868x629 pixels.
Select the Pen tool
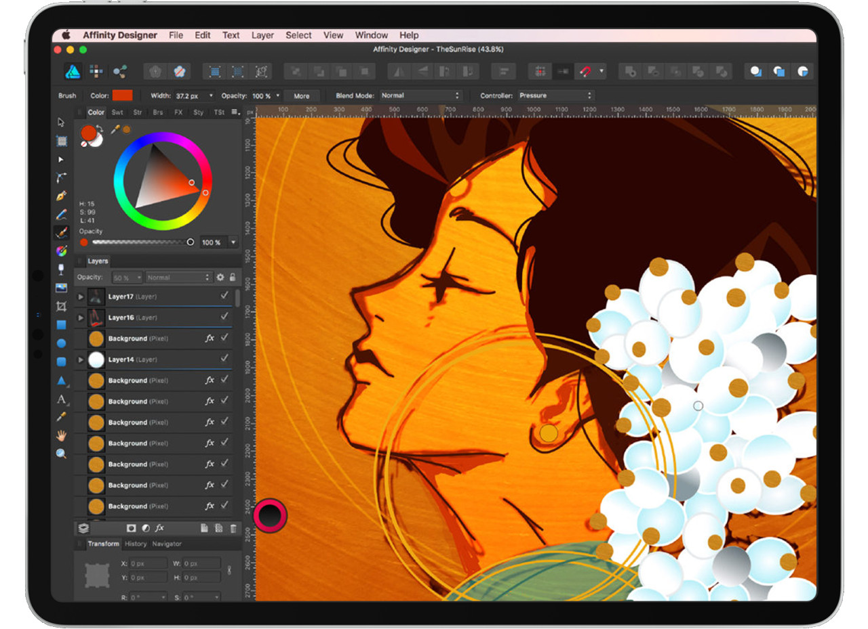coord(61,196)
